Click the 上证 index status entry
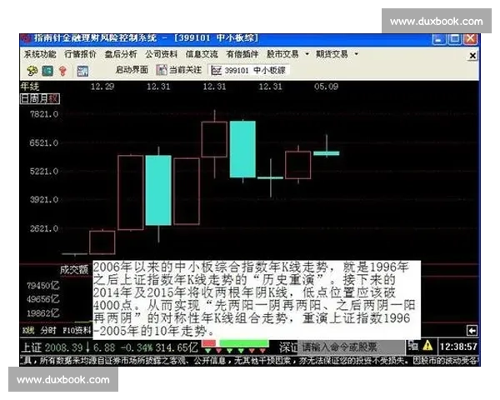This screenshot has width=500, height=400. point(32,347)
